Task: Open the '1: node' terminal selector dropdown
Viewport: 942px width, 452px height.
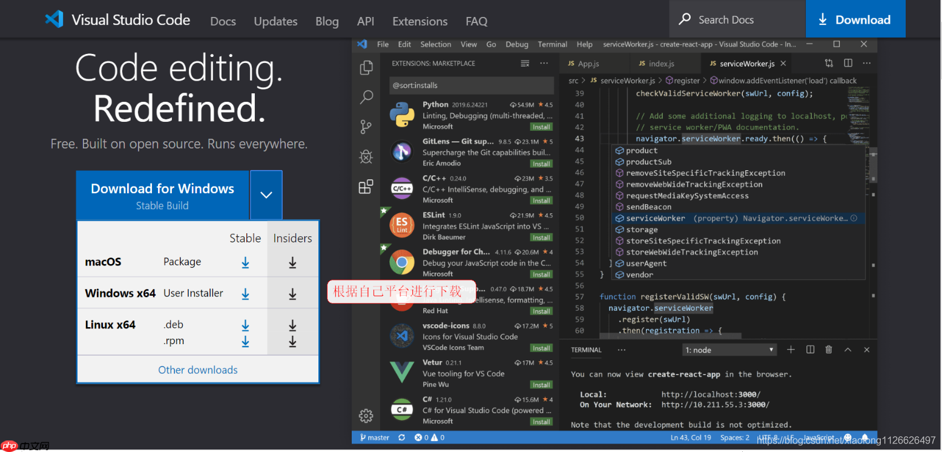Action: point(729,349)
